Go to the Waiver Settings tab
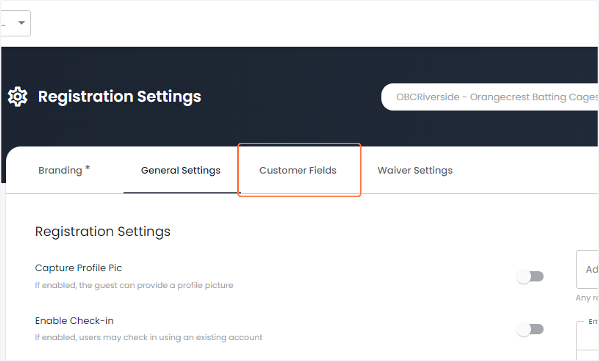Screen dimensions: 599x361 pos(415,170)
